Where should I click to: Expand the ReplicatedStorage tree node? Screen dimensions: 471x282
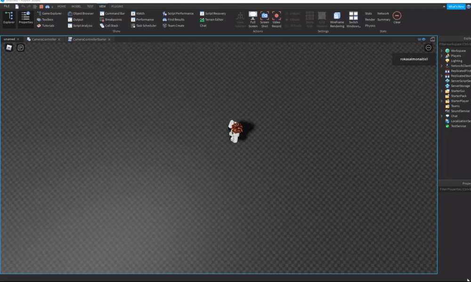(x=442, y=76)
